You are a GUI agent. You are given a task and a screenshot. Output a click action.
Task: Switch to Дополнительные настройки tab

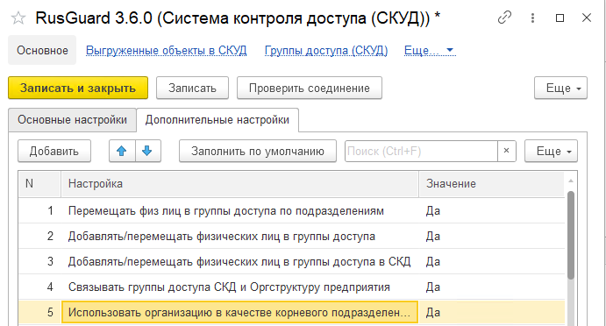coord(217,120)
